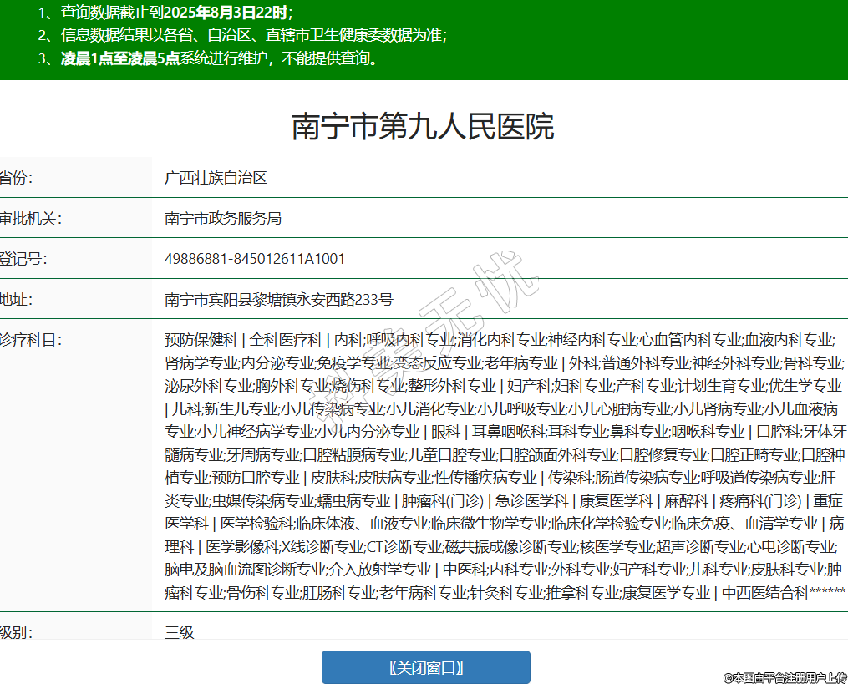Screen dimensions: 848x684
Task: Click the 卫生健康委 data source notice line
Action: click(253, 35)
